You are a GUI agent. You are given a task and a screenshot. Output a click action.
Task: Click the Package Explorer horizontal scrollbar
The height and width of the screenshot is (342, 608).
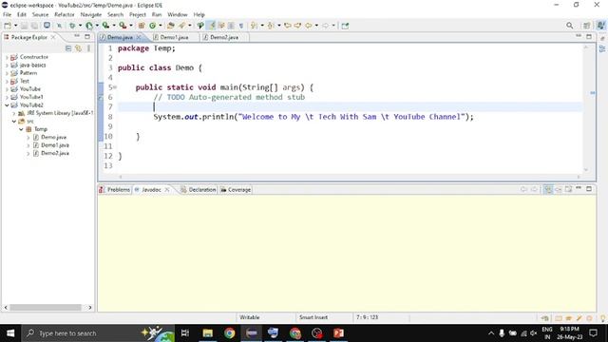point(46,308)
